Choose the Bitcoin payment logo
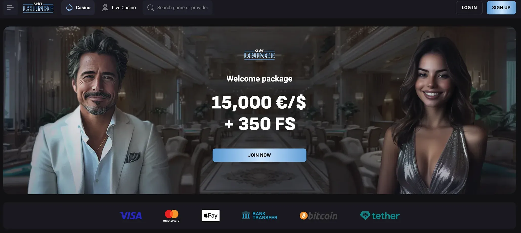 tap(319, 216)
